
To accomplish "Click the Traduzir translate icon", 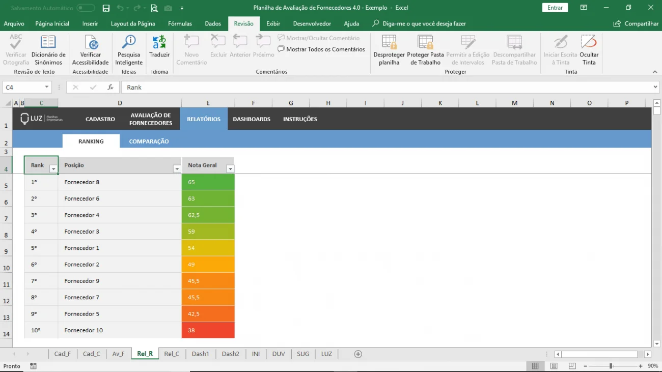I will tap(159, 46).
